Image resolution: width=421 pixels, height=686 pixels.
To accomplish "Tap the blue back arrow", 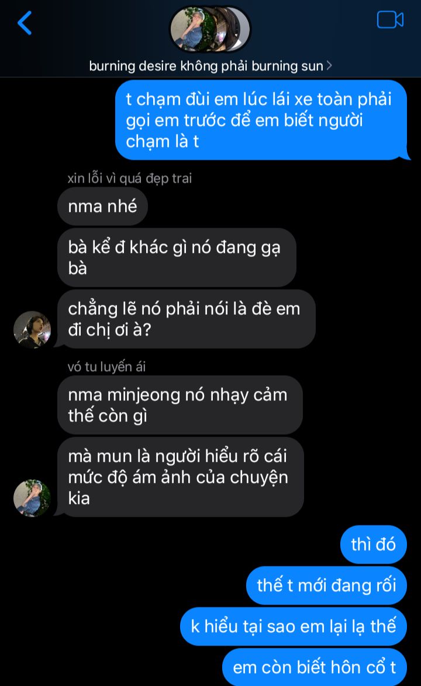I will (x=25, y=23).
